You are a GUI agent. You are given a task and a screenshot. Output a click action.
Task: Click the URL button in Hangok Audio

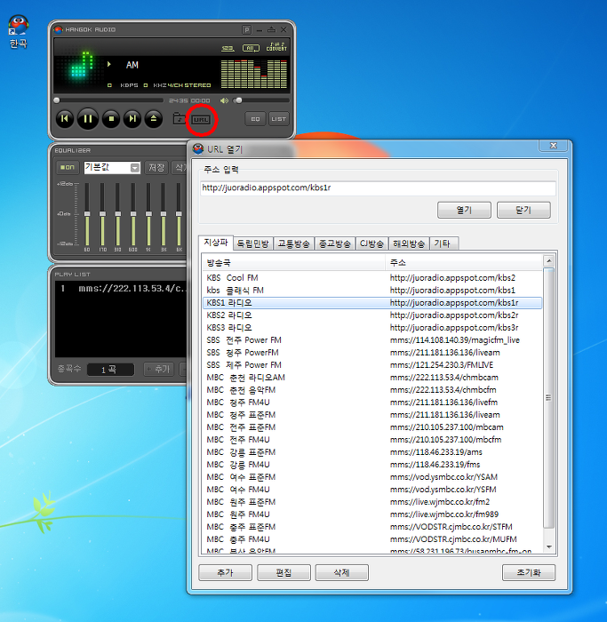coord(201,119)
